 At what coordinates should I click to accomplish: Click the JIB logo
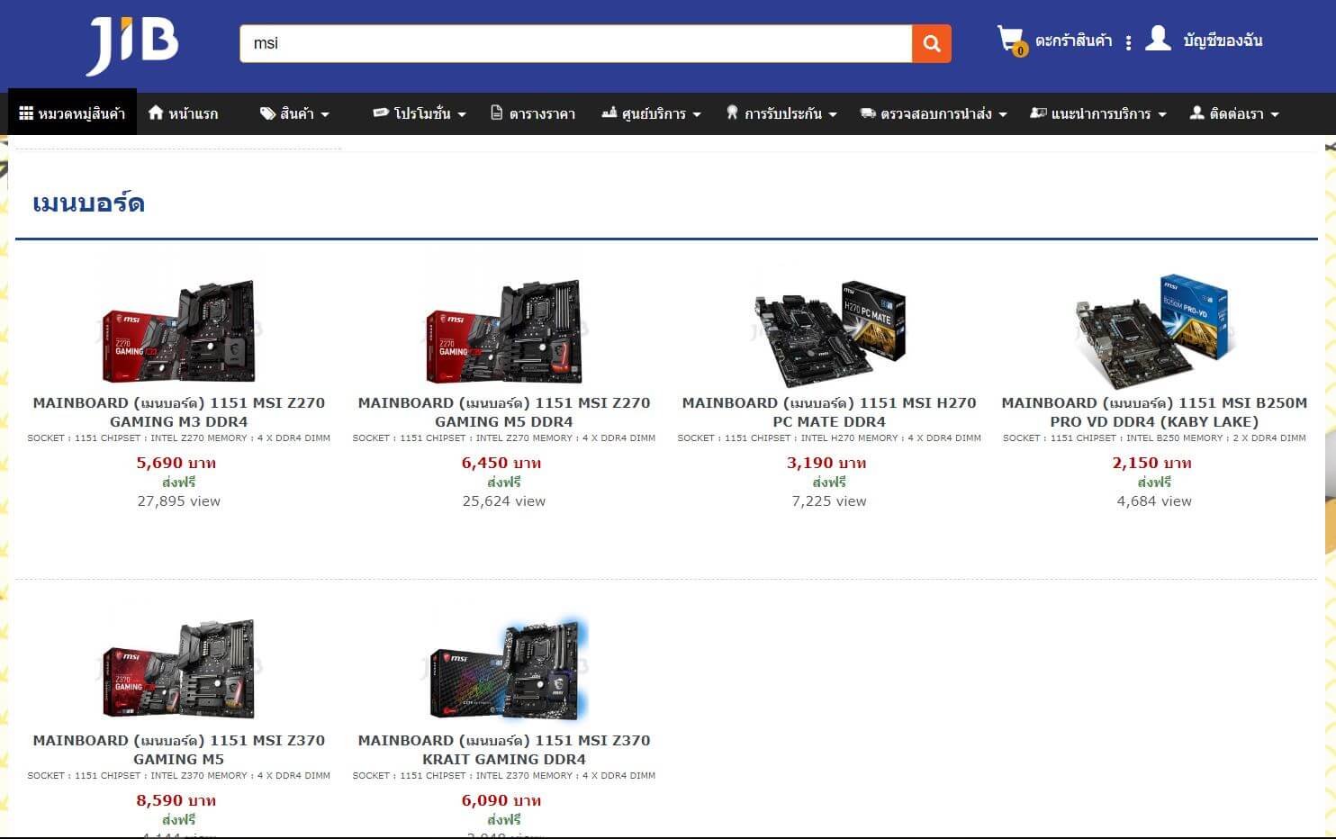(x=132, y=45)
